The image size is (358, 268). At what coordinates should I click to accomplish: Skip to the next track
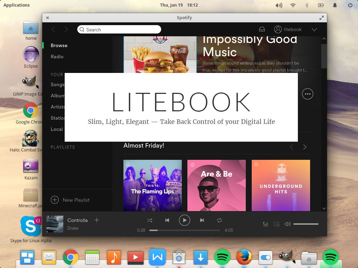pyautogui.click(x=202, y=220)
